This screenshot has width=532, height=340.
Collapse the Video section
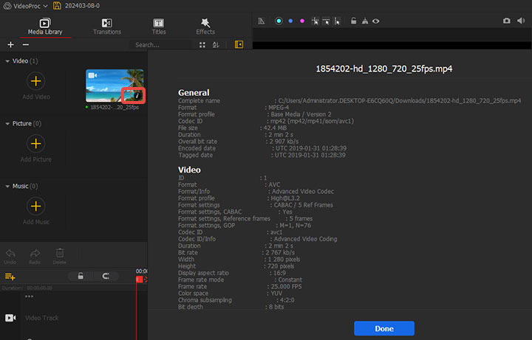[x=7, y=60]
